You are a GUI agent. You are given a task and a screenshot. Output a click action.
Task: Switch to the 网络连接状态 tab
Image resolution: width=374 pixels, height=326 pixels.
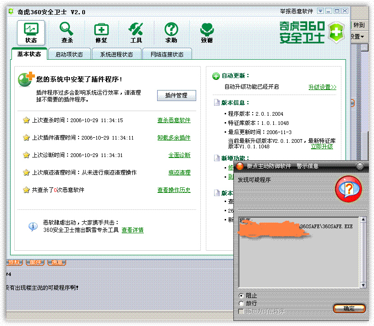(167, 54)
